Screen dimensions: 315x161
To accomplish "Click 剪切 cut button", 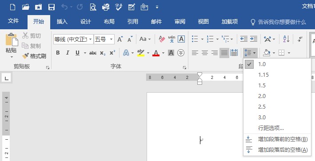I will pos(32,35).
